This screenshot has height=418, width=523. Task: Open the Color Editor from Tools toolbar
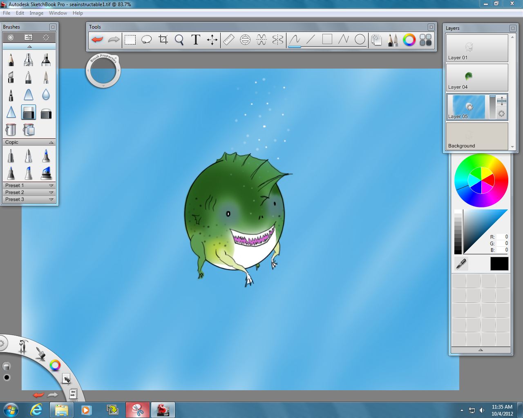pos(409,40)
